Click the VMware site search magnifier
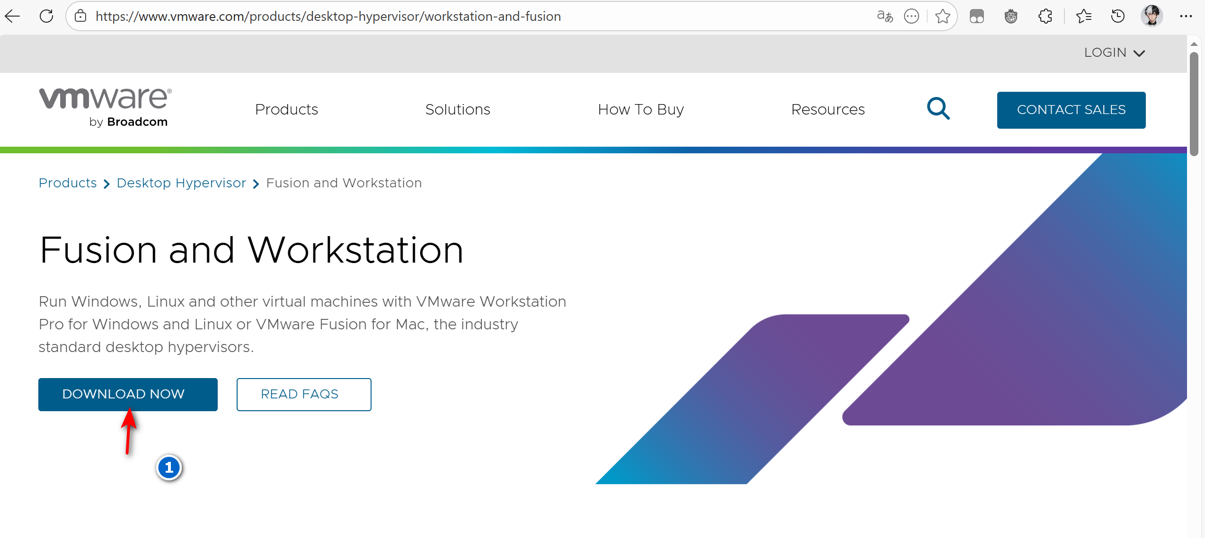 point(938,109)
